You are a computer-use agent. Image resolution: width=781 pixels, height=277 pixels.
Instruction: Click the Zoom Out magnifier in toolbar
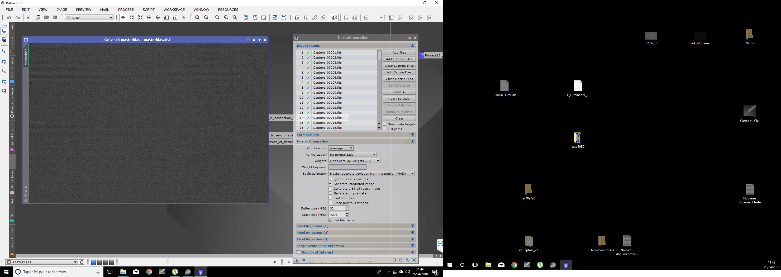pyautogui.click(x=206, y=18)
